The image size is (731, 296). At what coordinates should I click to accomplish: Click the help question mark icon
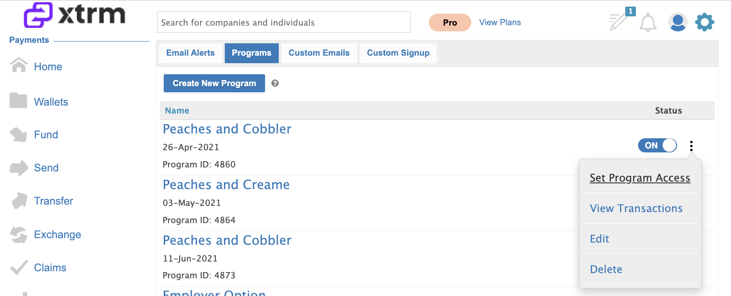pyautogui.click(x=275, y=83)
